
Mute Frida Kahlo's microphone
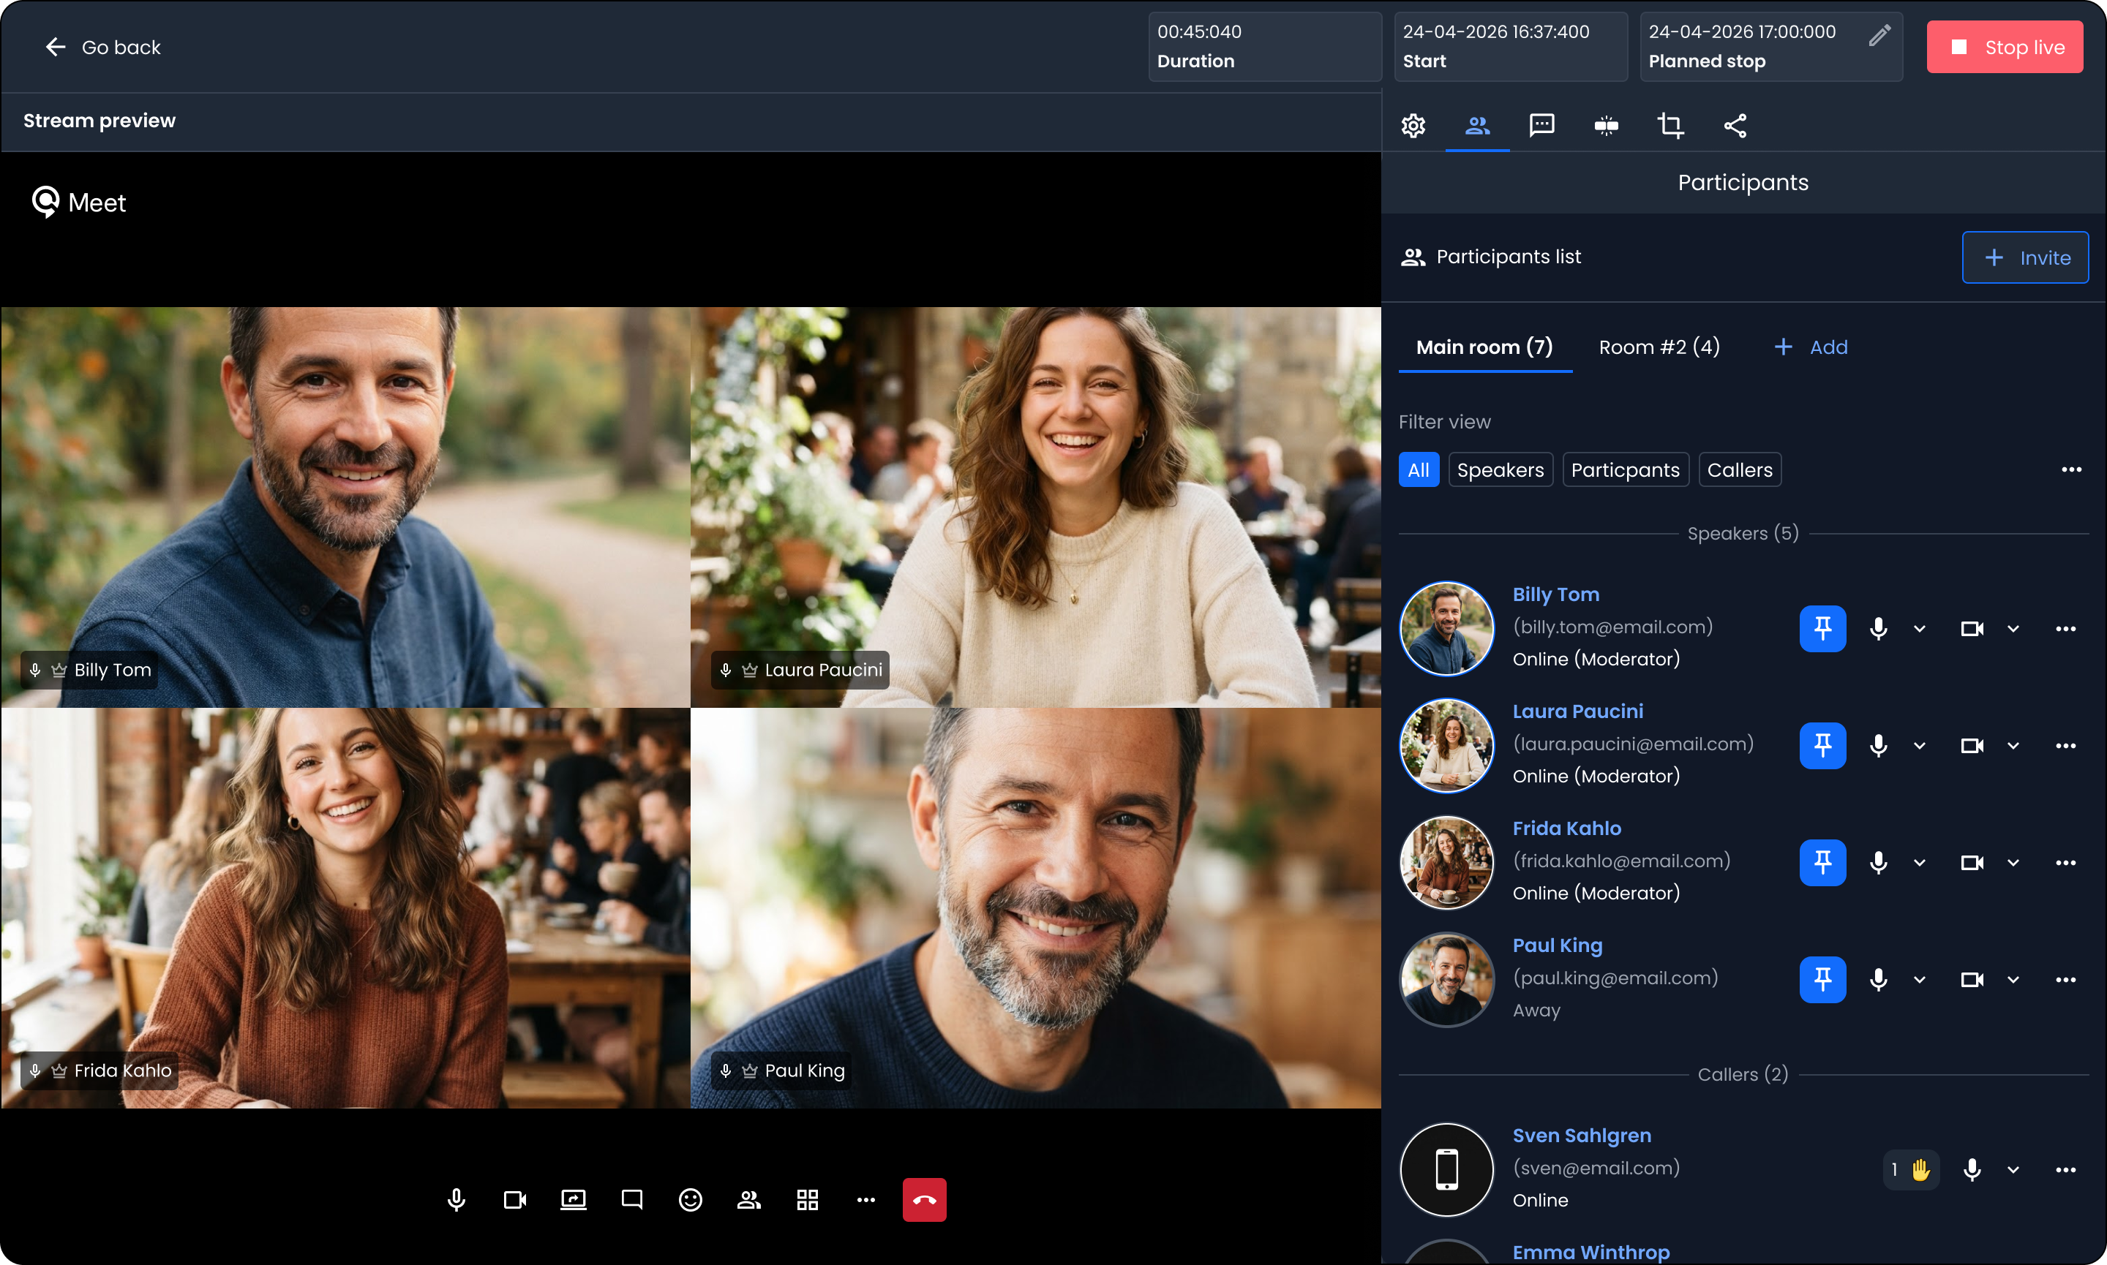pyautogui.click(x=1877, y=863)
